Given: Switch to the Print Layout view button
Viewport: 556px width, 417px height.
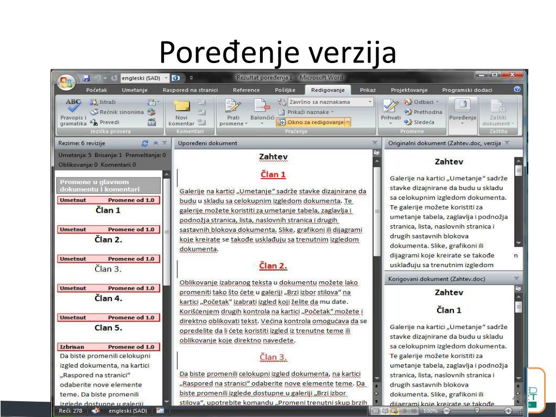Looking at the screenshot, I should 376,410.
